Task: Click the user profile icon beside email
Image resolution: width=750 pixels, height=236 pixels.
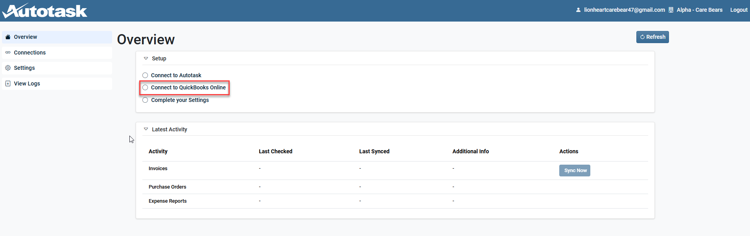Action: [x=578, y=10]
